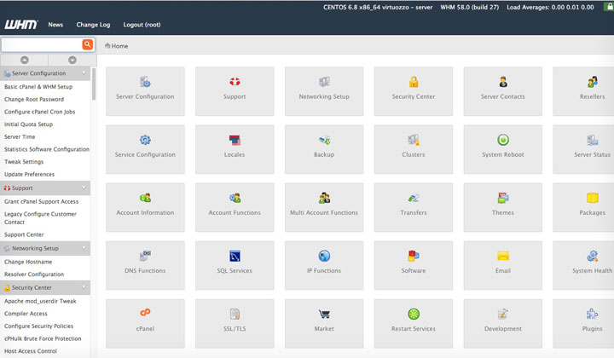Open Initial Quota Setup link
The image size is (614, 358).
click(x=28, y=124)
